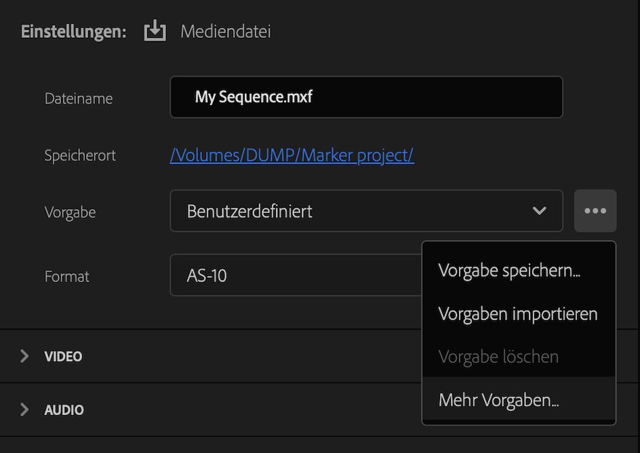Click the disabled Vorgabe löschen entry
The image size is (640, 453).
point(497,356)
